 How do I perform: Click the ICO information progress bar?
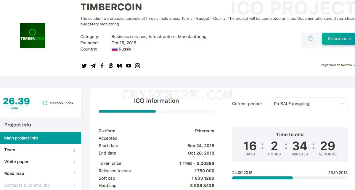156,111
